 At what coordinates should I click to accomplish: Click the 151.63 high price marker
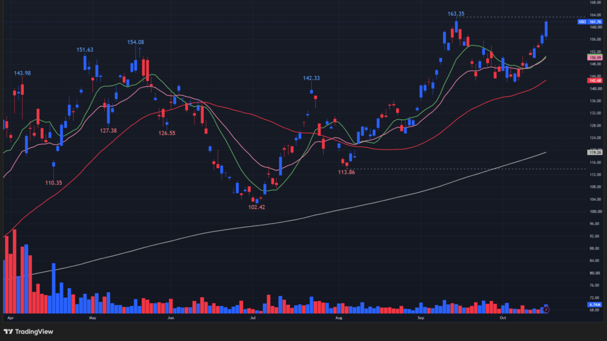pyautogui.click(x=85, y=50)
